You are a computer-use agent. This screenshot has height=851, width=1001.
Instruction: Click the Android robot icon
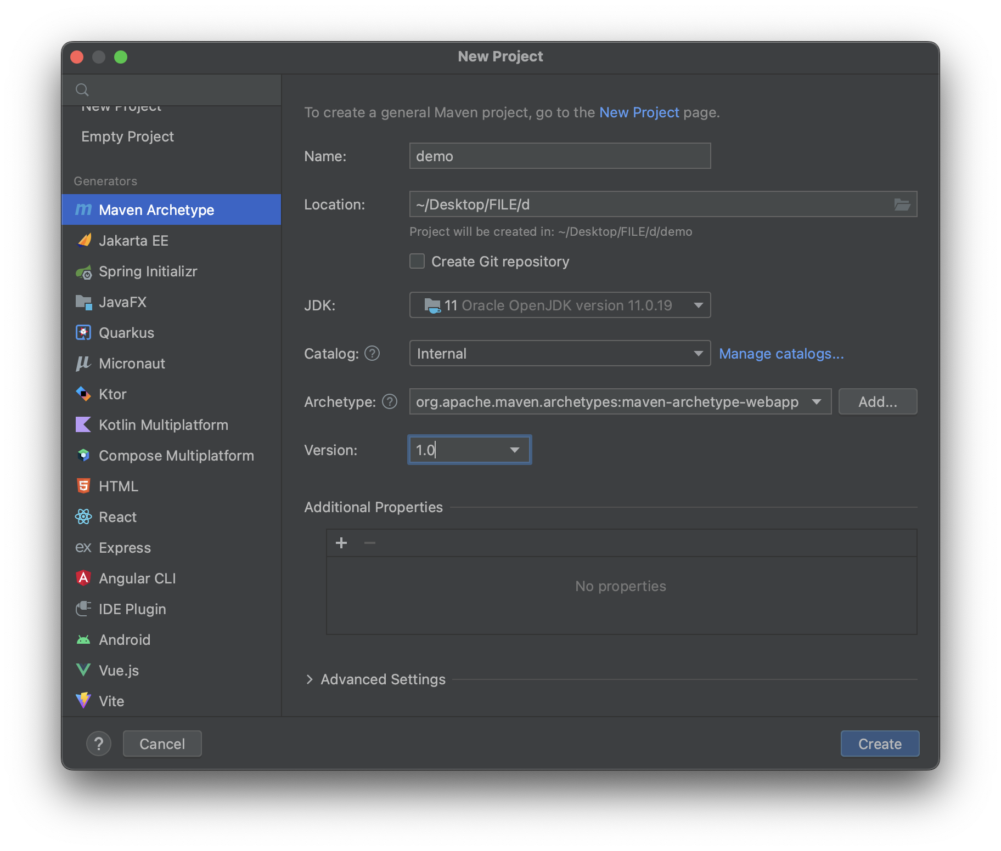tap(83, 639)
